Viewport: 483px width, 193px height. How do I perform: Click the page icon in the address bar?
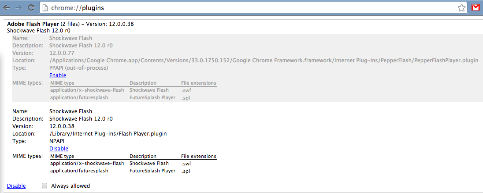(45, 8)
